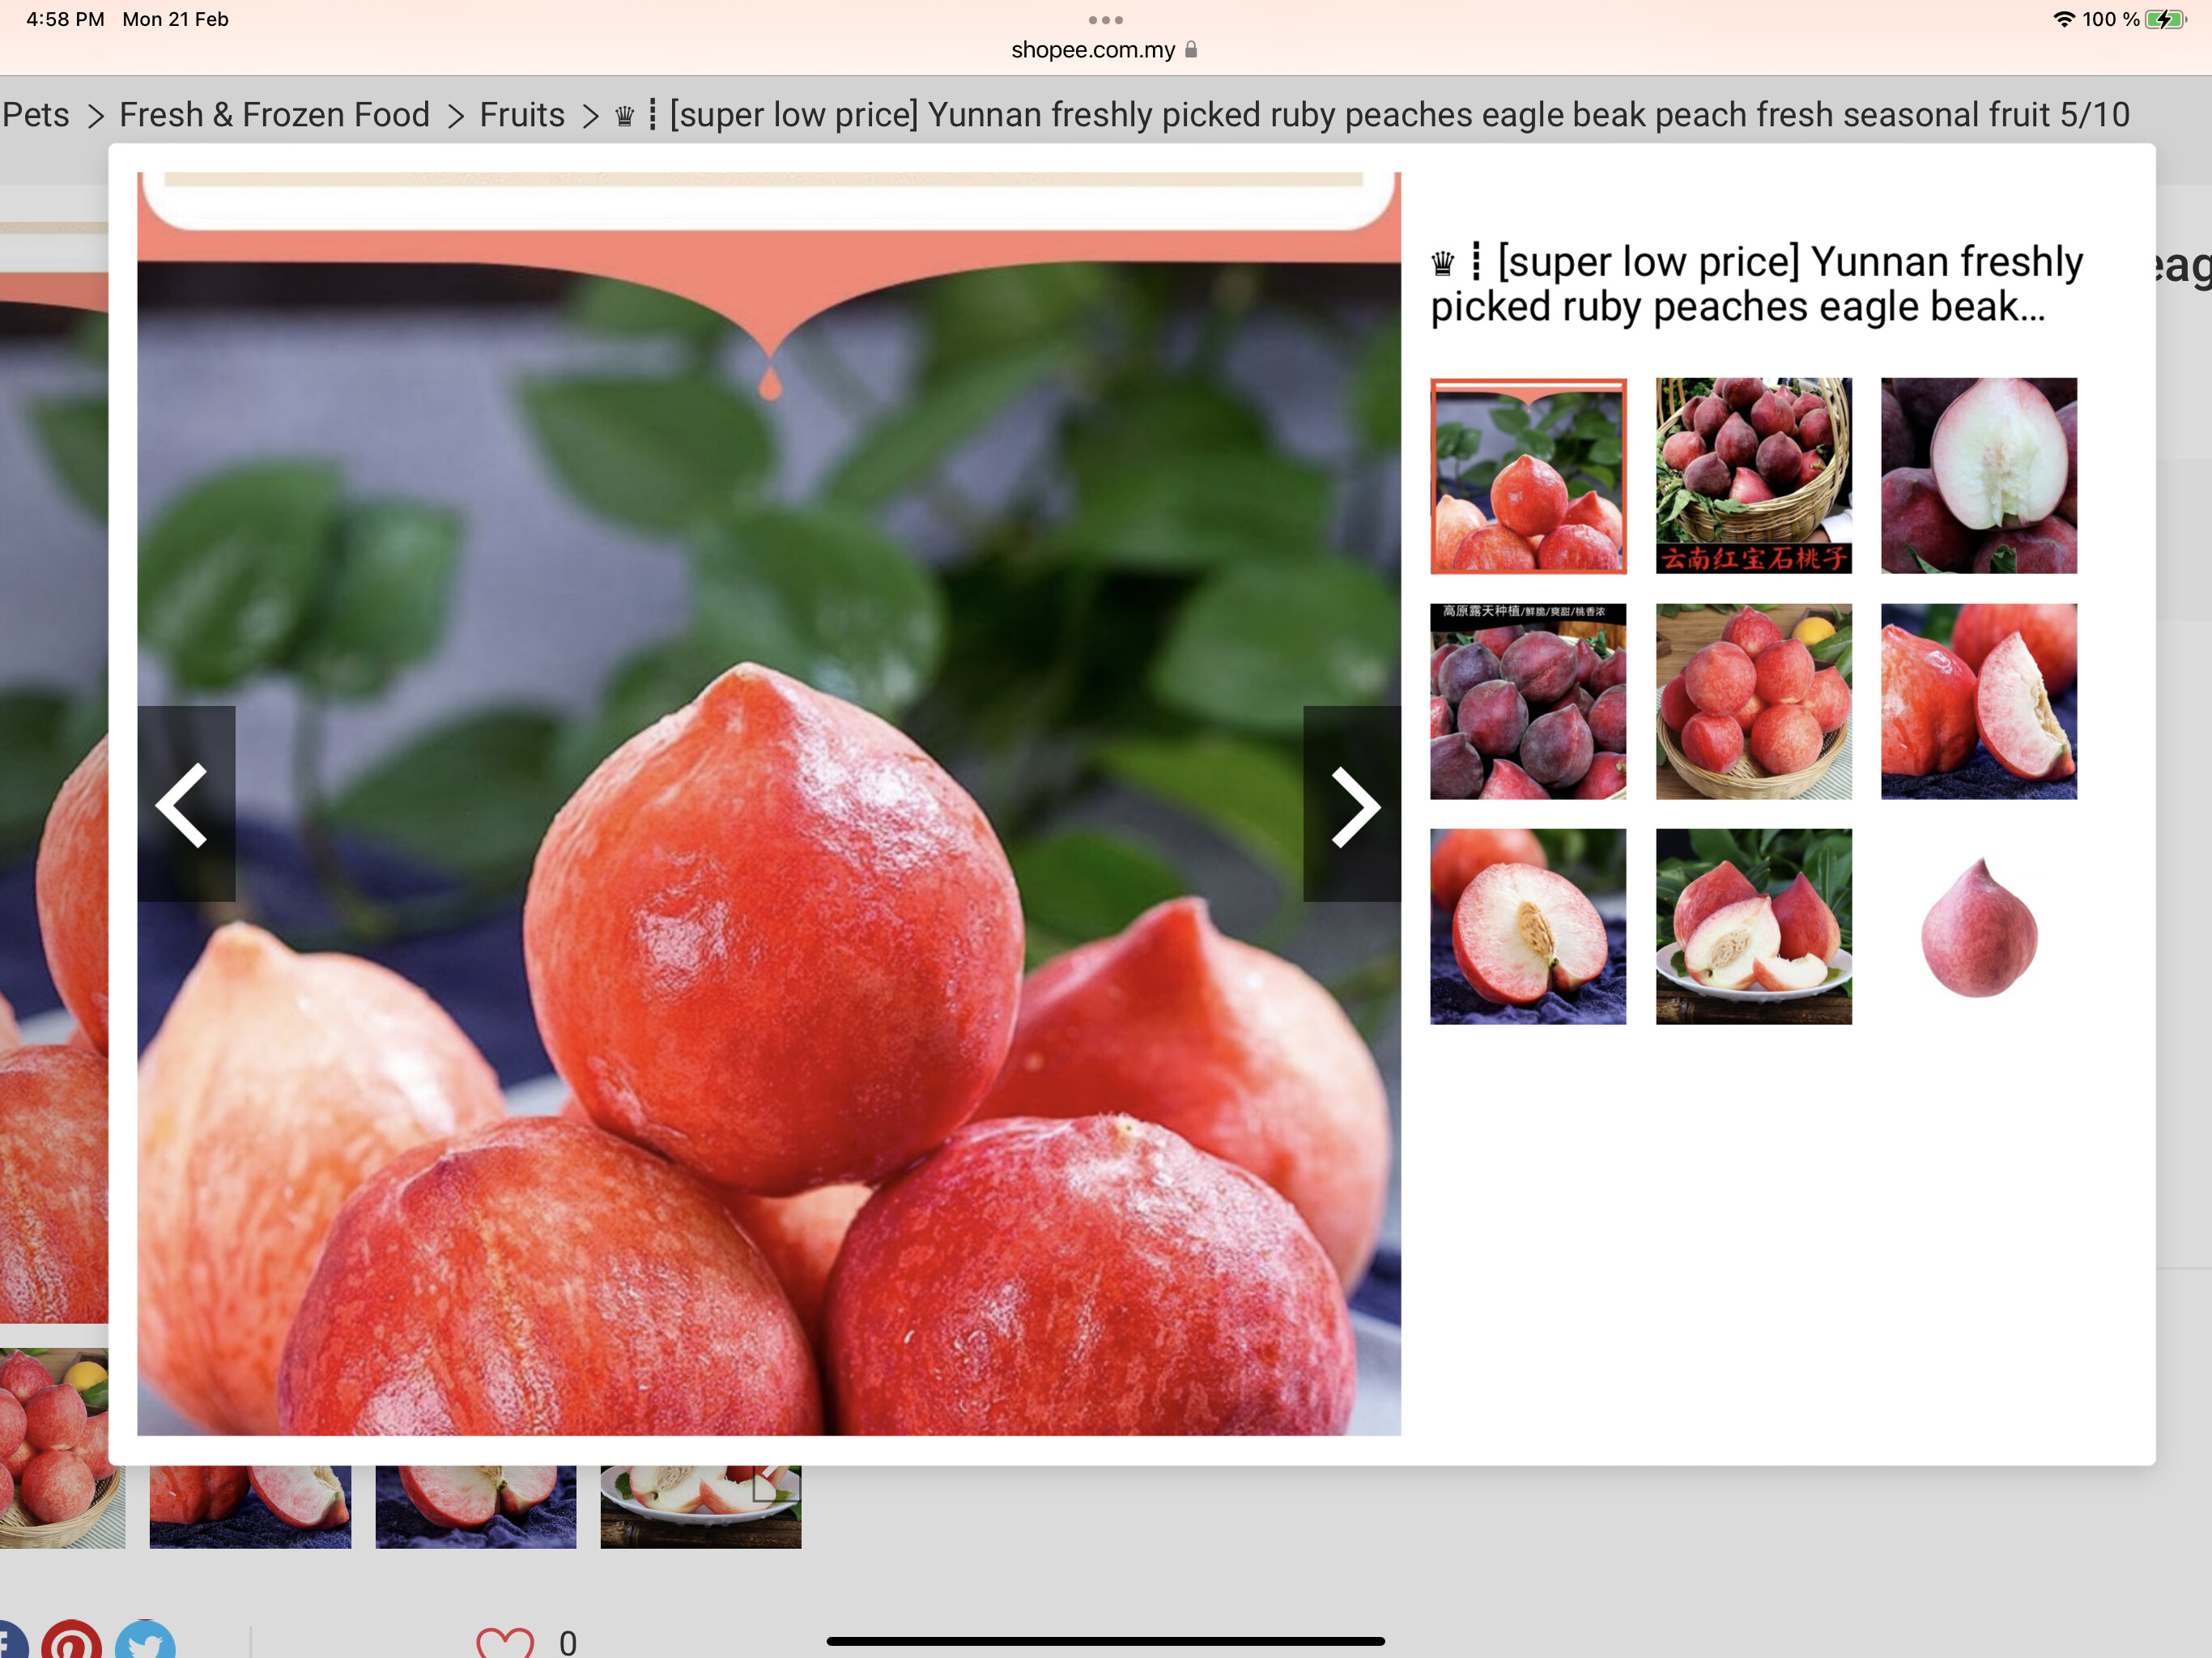Screen dimensions: 2212x1658
Task: Open the padlock icon in the address bar
Action: tap(1190, 50)
